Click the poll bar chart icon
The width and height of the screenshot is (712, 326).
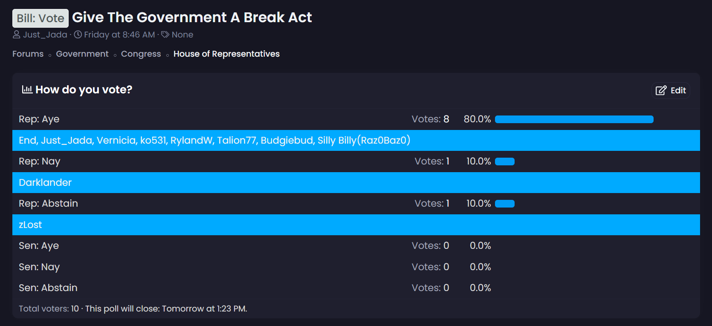click(x=27, y=89)
